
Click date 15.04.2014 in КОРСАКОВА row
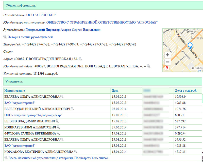coord(119,152)
